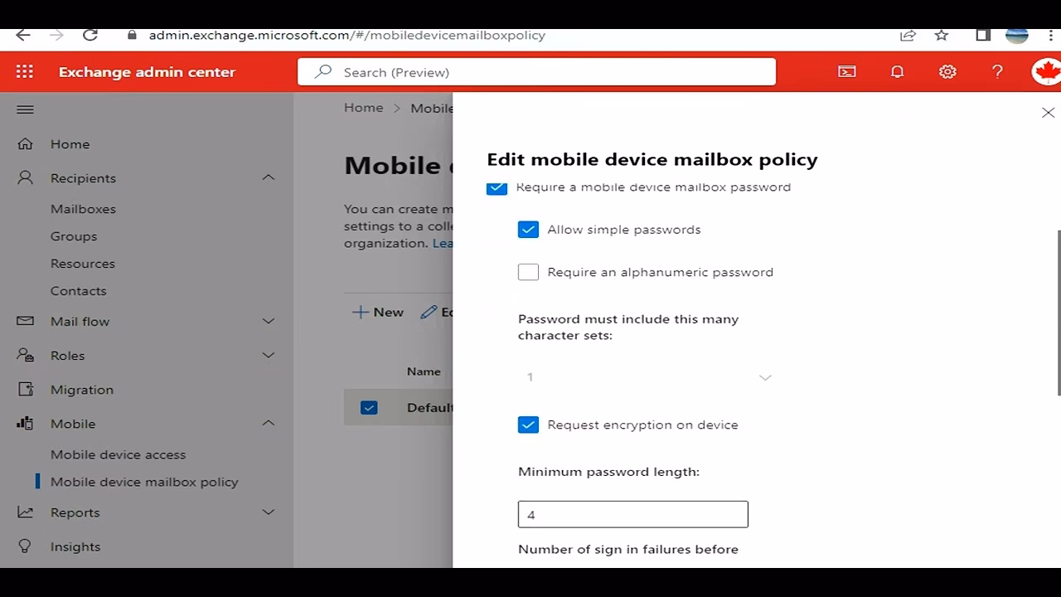Click the Home breadcrumb link
The width and height of the screenshot is (1061, 597).
coord(364,108)
